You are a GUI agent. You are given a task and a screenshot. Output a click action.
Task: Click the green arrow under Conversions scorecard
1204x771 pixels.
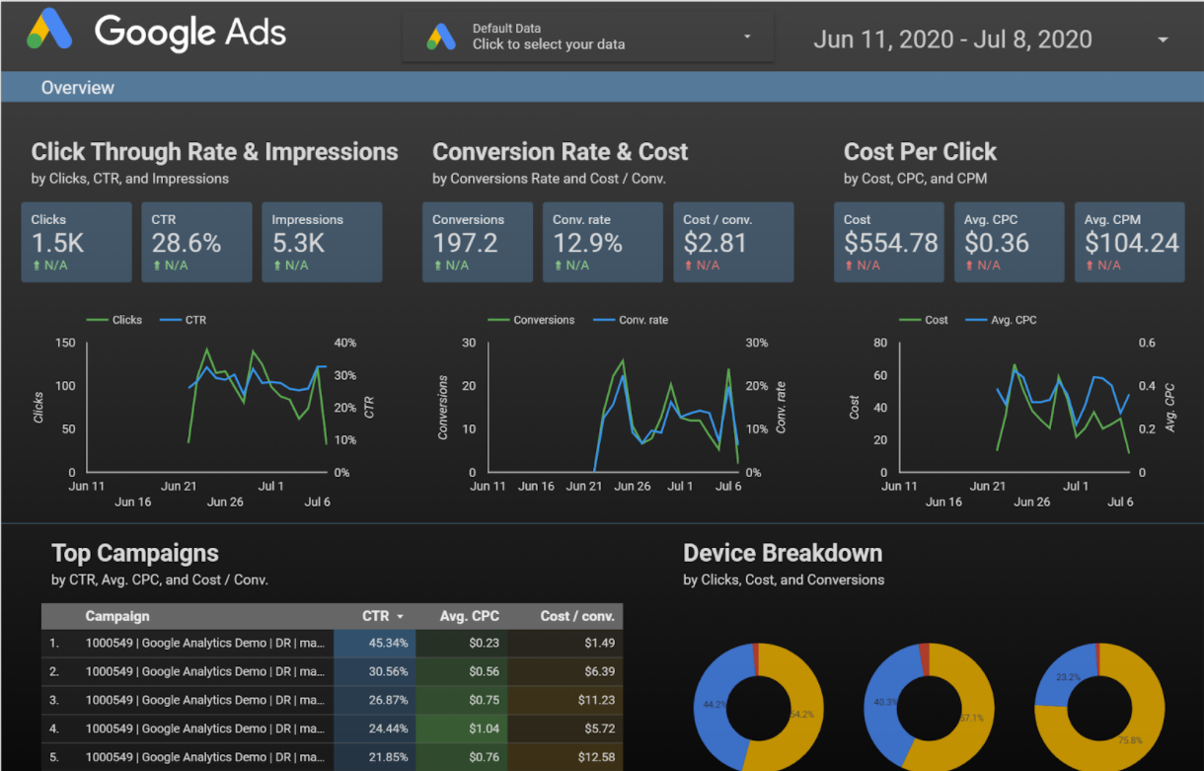point(437,266)
